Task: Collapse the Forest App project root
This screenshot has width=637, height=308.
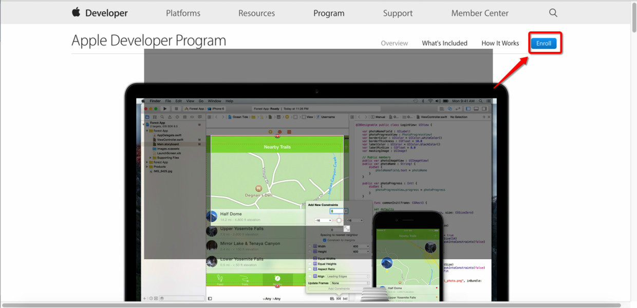Action: point(143,125)
